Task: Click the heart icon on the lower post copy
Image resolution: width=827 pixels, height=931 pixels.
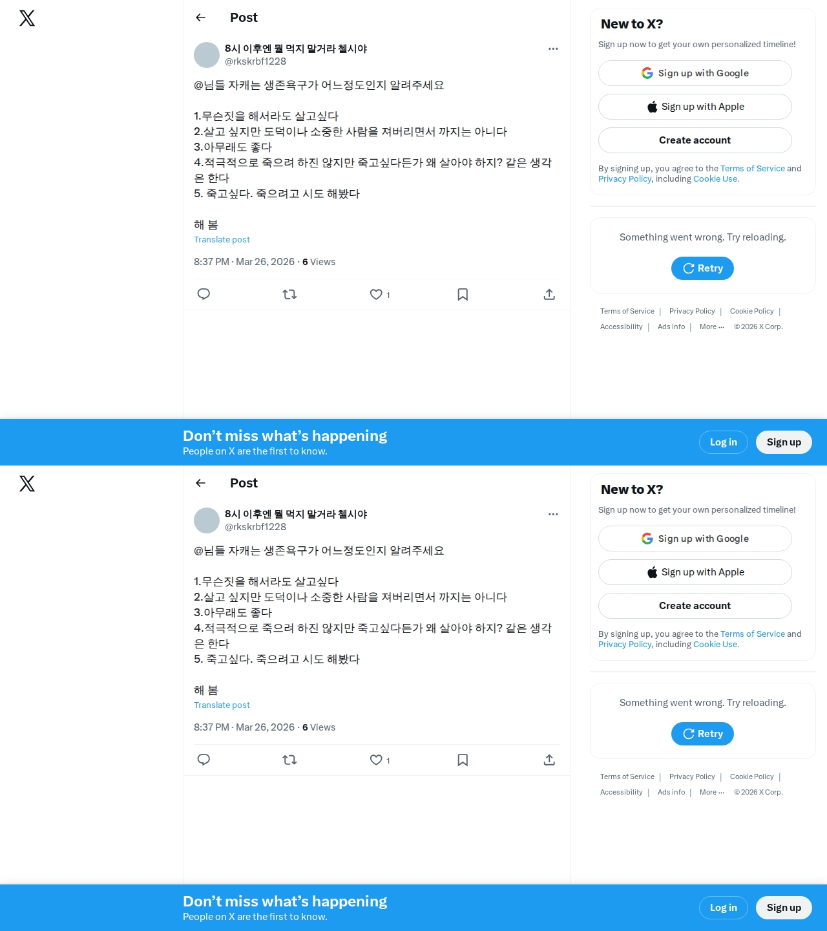Action: [376, 760]
